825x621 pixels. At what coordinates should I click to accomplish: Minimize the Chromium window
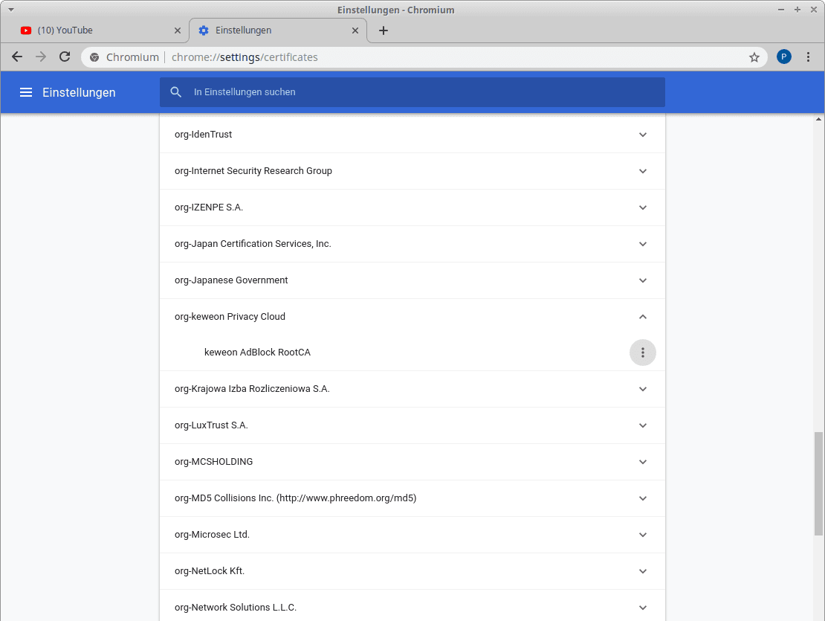point(781,10)
